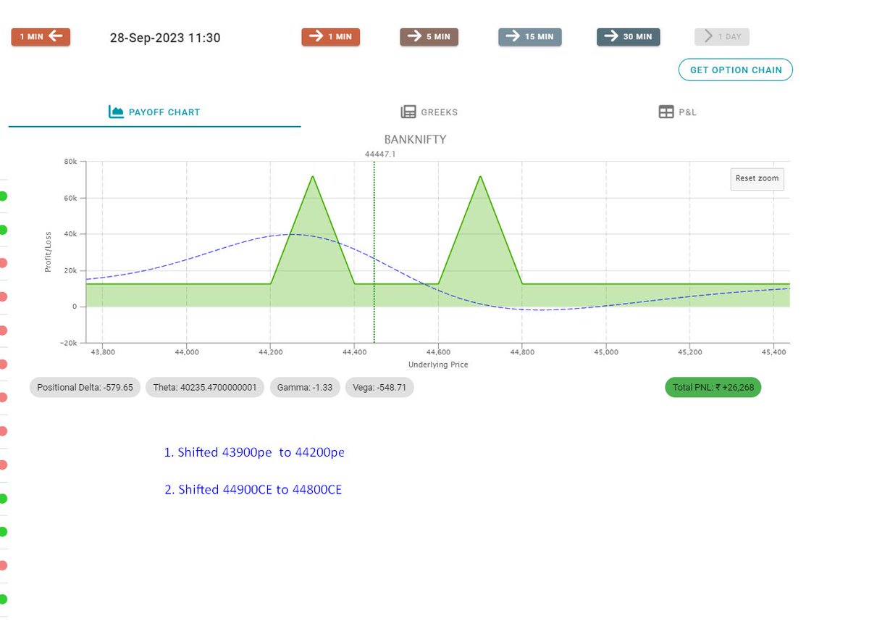The height and width of the screenshot is (624, 869).
Task: Click the 44,400 x-axis tick label
Action: [353, 351]
